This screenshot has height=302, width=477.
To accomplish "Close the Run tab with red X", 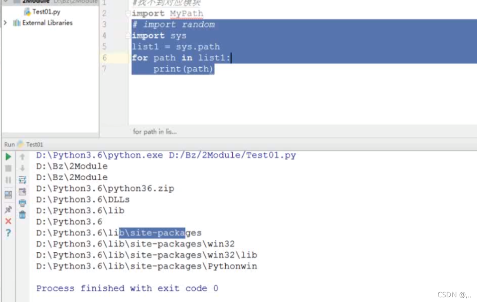I will coord(8,221).
